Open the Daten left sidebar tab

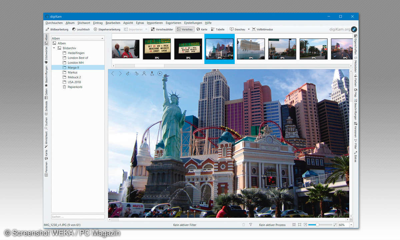point(46,94)
